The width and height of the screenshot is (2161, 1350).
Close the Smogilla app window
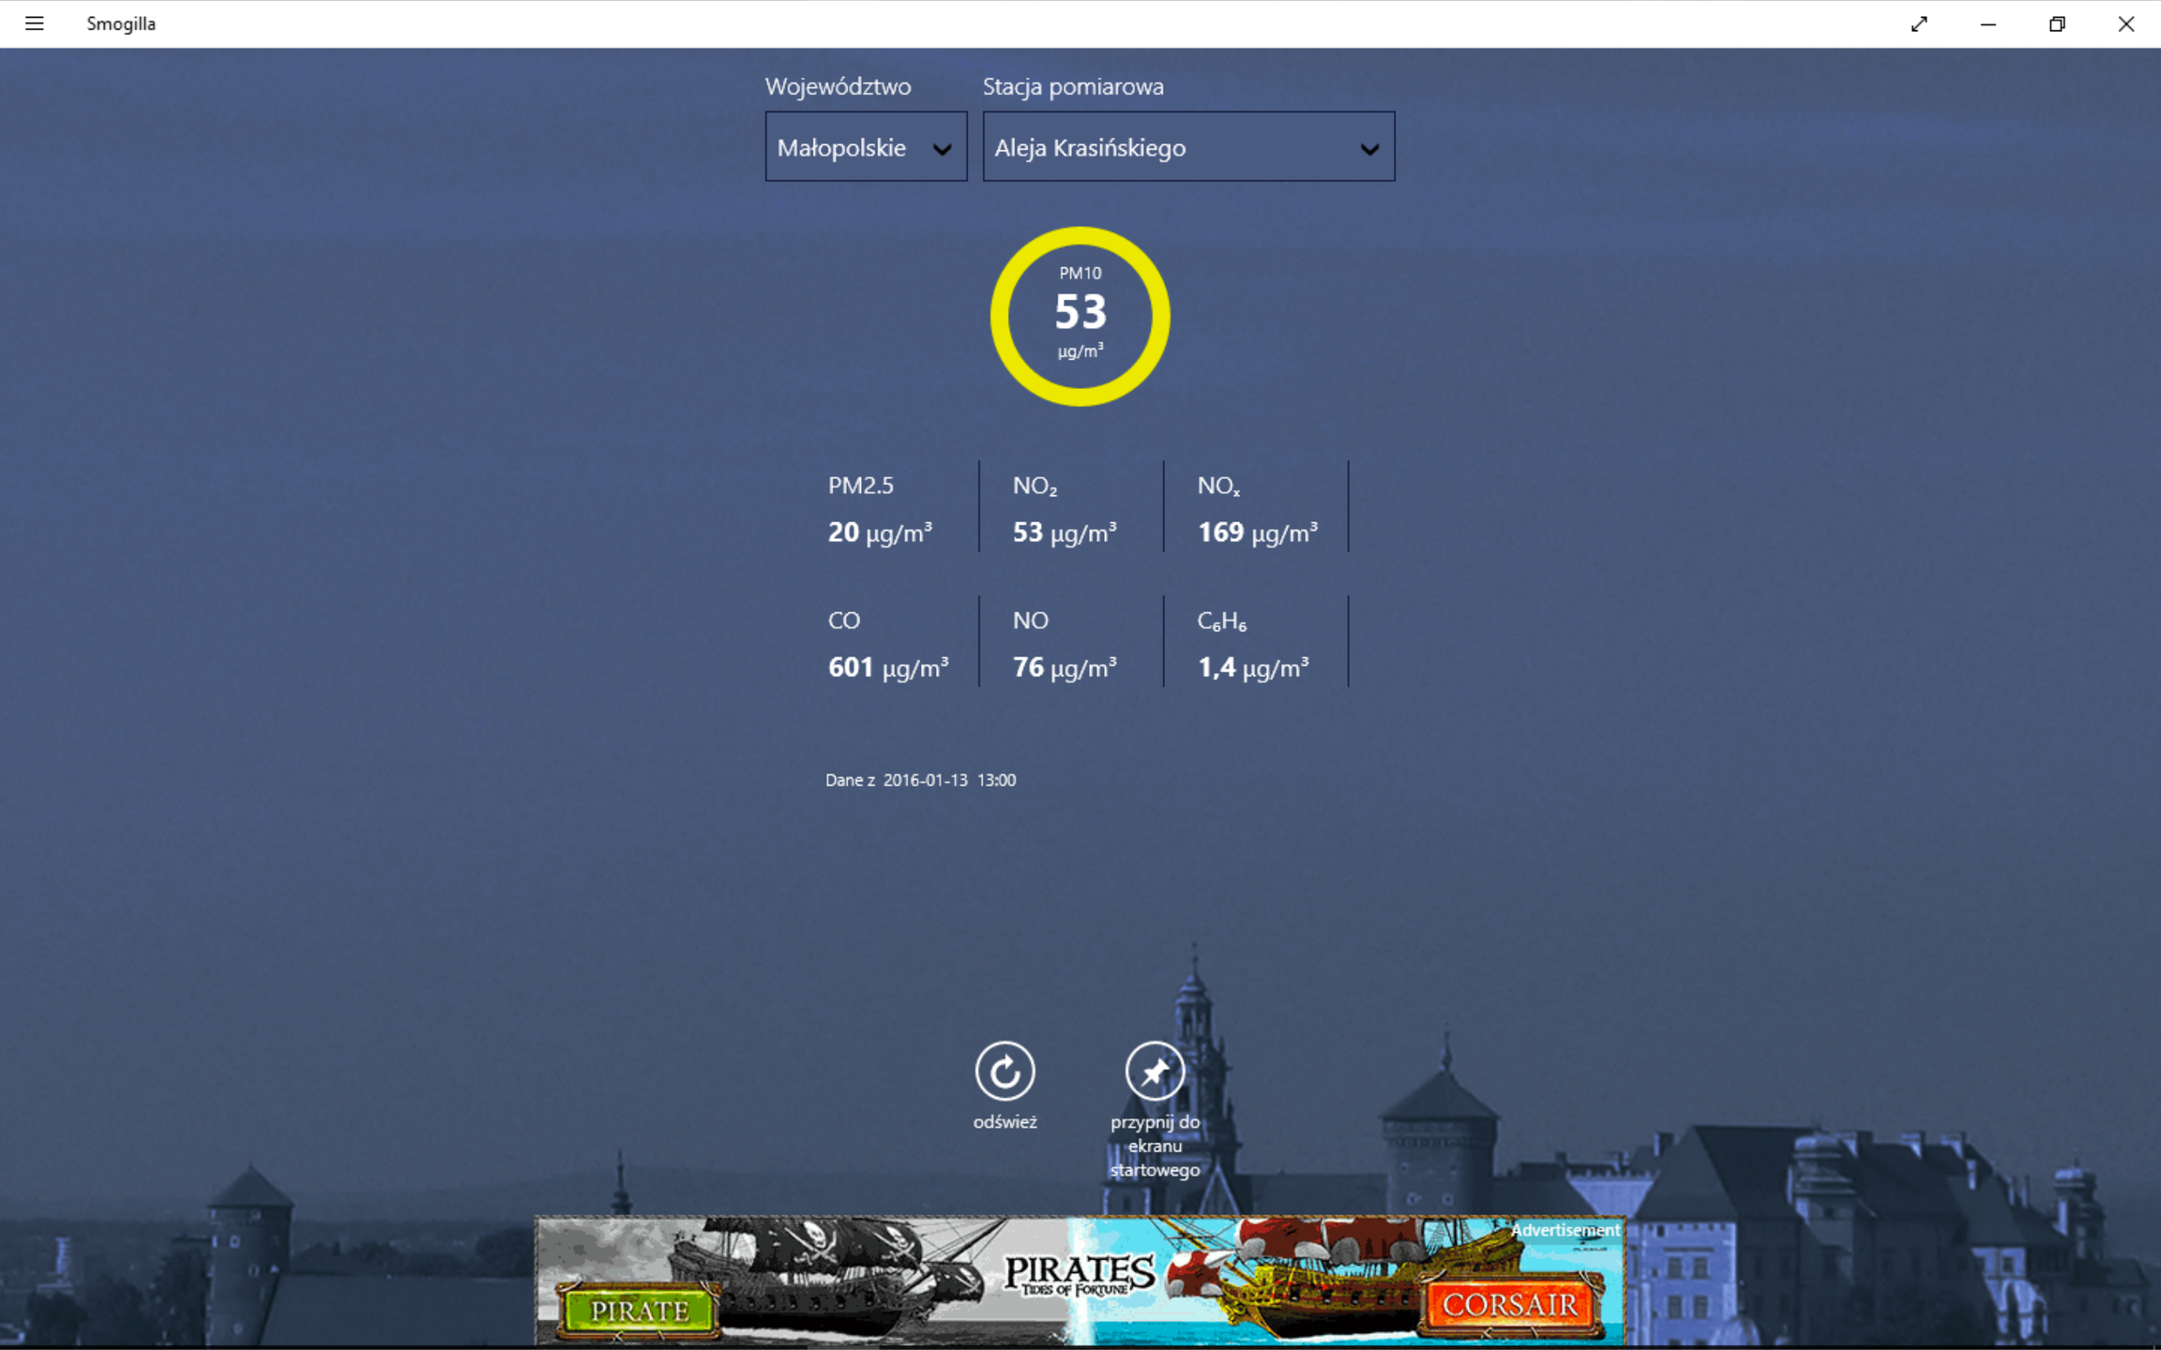coord(2125,23)
